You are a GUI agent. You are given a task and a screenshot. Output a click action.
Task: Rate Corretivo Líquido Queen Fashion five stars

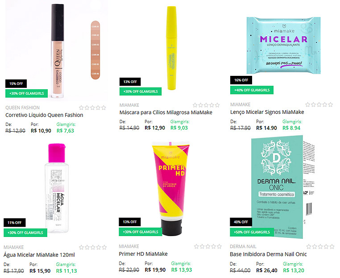[x=104, y=108]
